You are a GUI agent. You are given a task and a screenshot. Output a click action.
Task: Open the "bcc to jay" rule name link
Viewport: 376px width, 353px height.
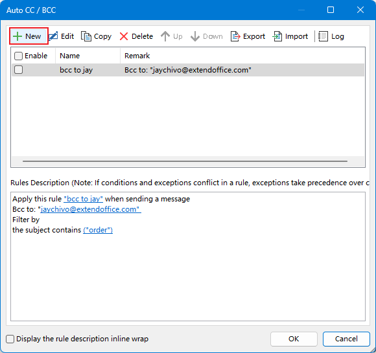pyautogui.click(x=83, y=199)
